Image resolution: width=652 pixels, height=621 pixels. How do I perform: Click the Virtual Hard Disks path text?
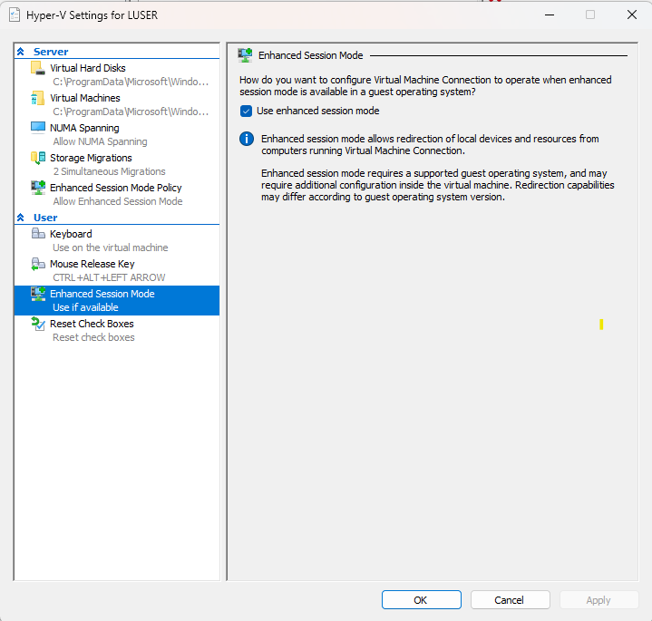131,82
